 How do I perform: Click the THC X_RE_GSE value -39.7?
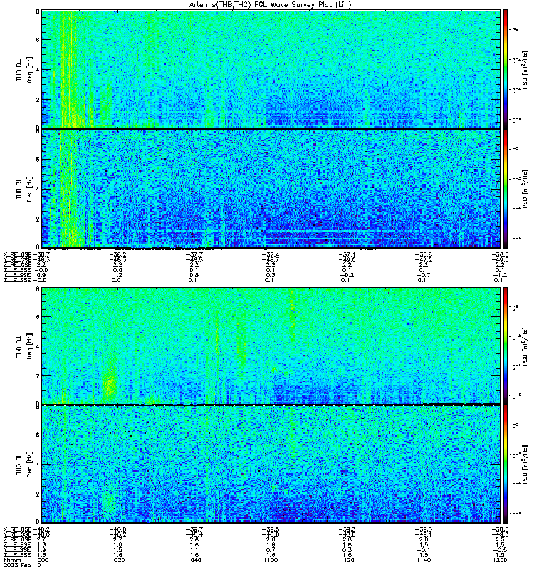coord(194,529)
